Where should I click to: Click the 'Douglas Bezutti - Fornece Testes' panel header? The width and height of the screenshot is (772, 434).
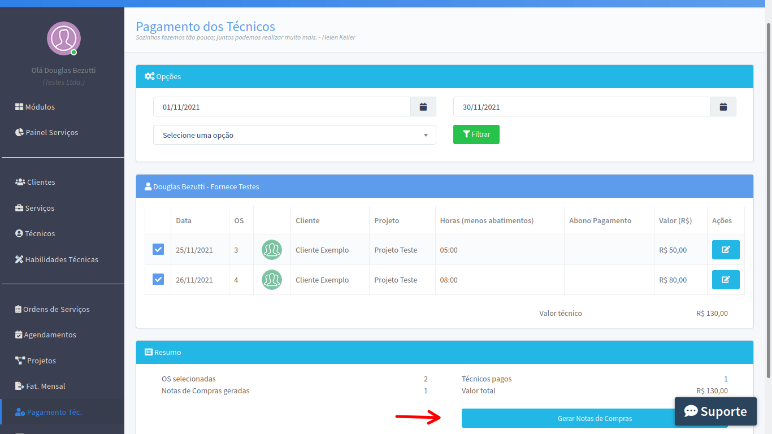(x=445, y=186)
